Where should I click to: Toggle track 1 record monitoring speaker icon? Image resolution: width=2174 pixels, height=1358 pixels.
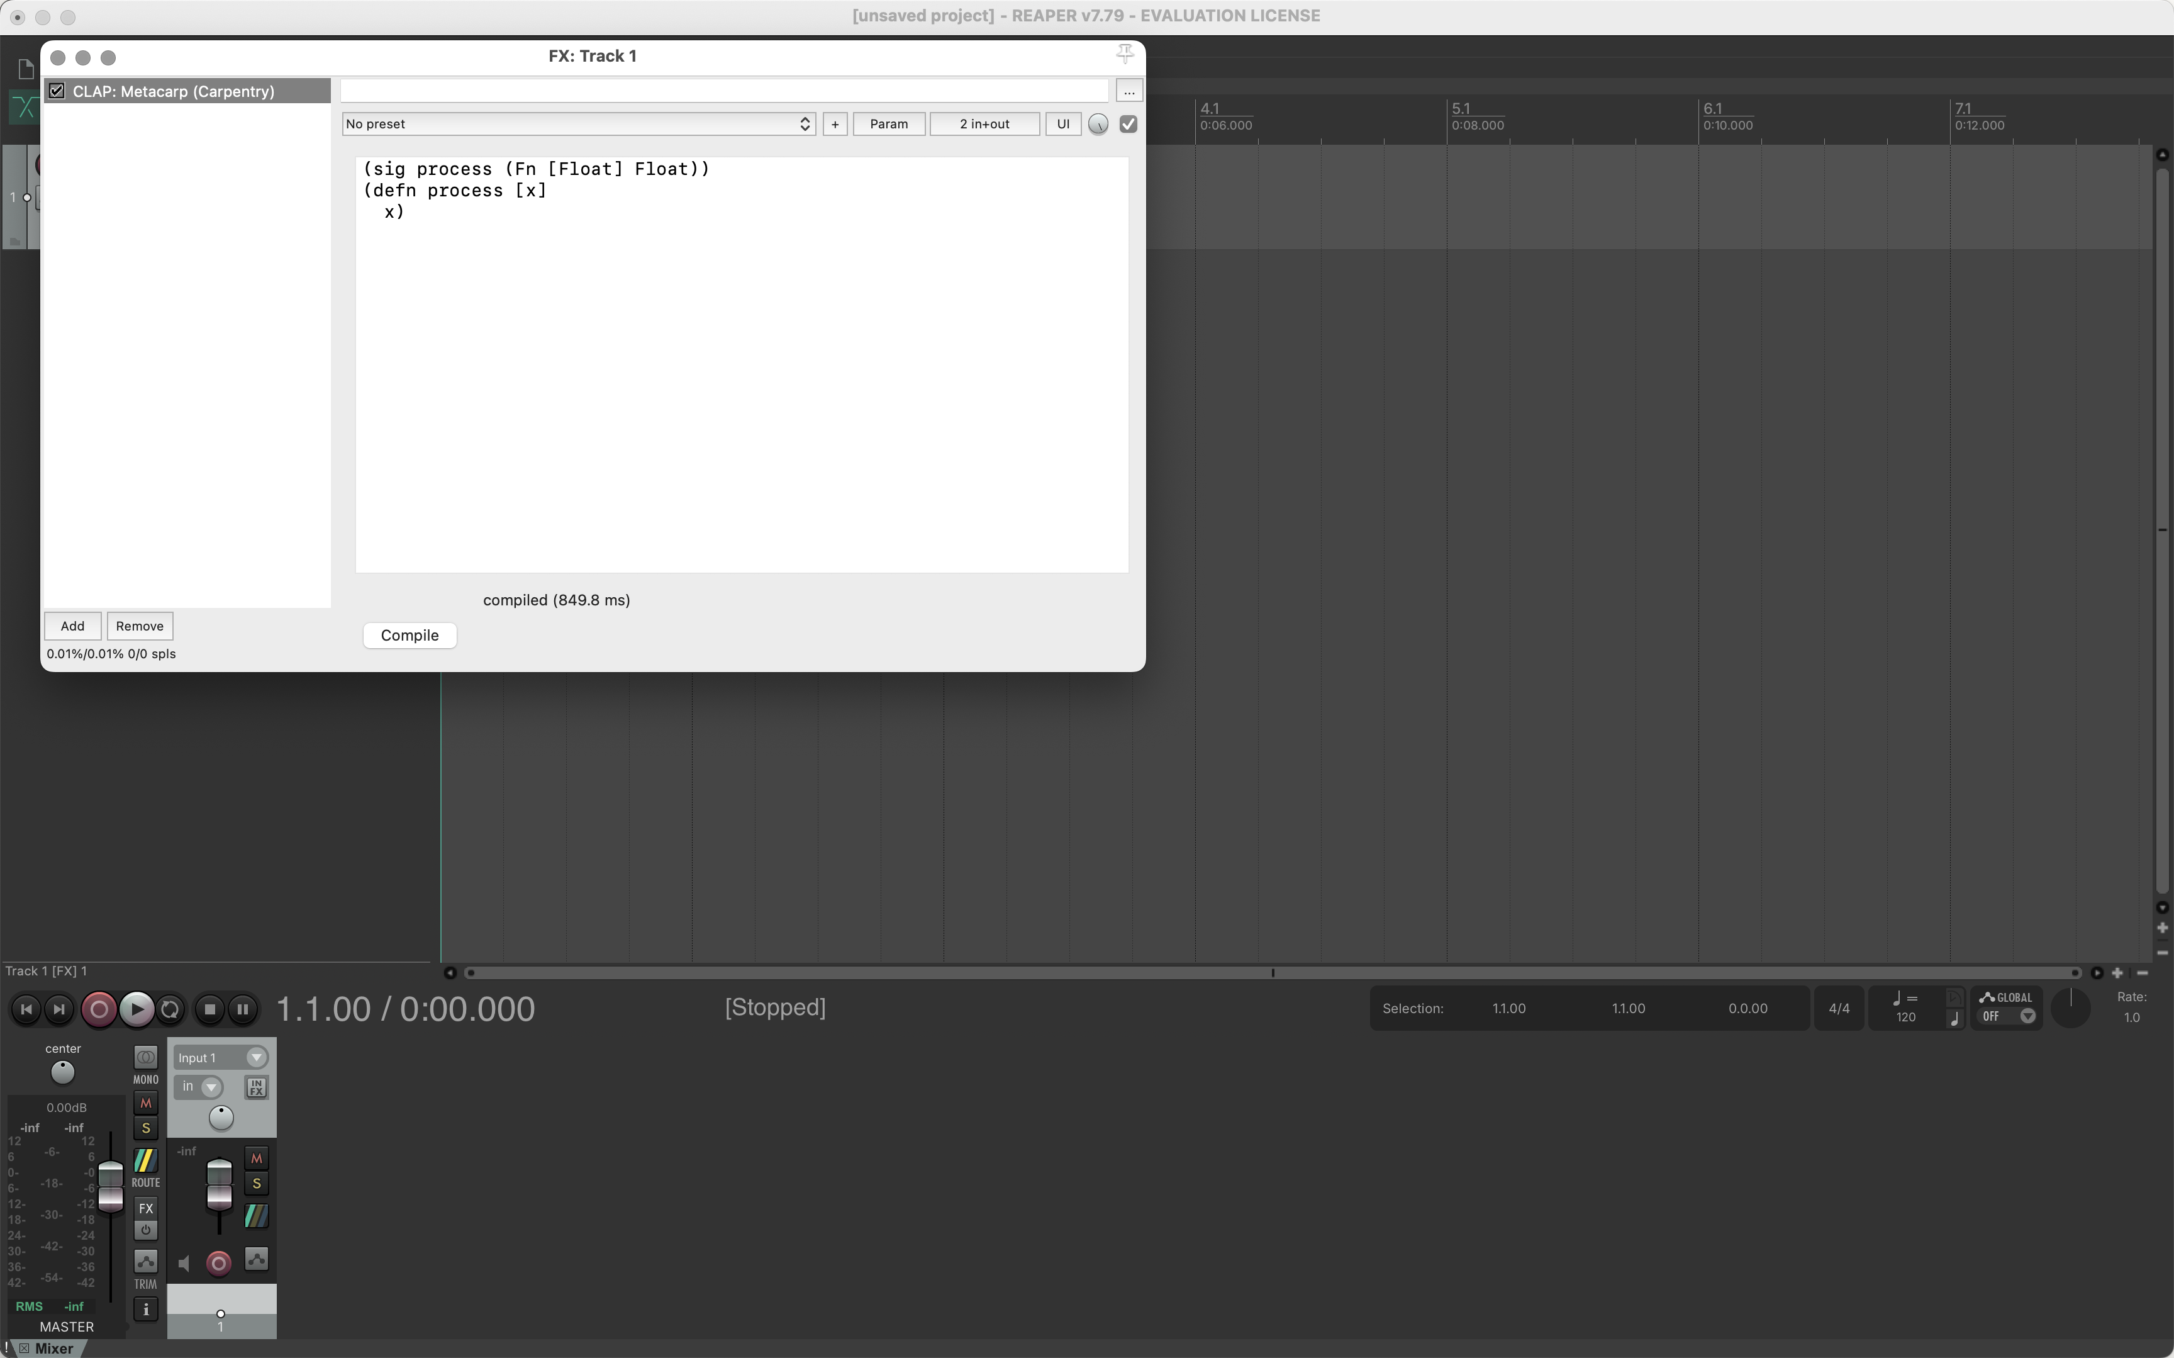click(184, 1265)
